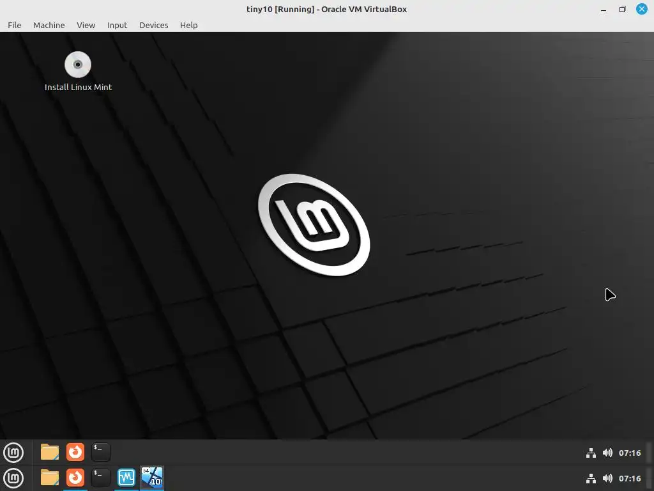Open Files from the host taskbar
The width and height of the screenshot is (654, 491).
pos(50,478)
